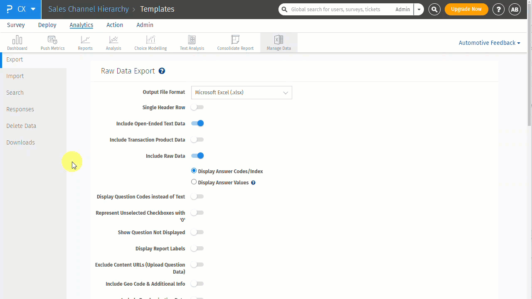Enable Display Report Labels toggle

[197, 248]
